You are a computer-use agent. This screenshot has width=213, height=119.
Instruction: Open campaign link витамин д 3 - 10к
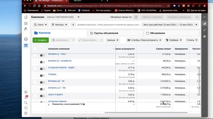point(57,88)
